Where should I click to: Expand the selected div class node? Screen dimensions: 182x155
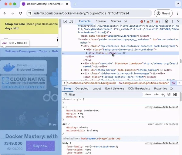click(87, 53)
